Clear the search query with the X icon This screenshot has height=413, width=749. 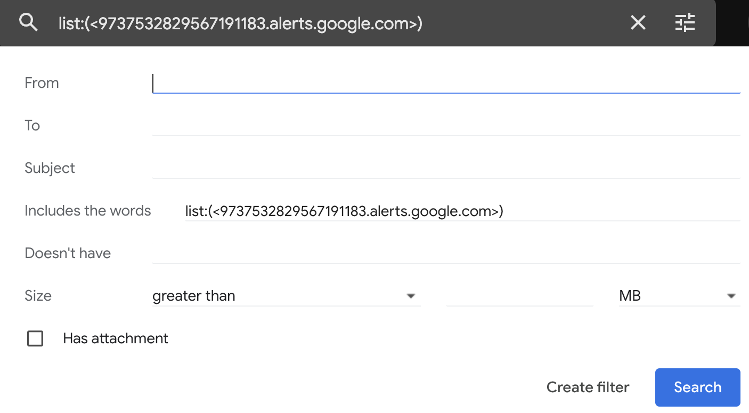pyautogui.click(x=638, y=22)
